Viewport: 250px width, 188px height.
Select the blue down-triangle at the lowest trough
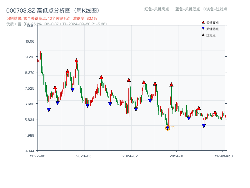168,127
